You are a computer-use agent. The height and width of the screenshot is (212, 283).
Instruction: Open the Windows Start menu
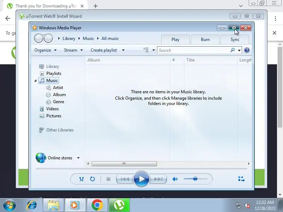tap(10, 205)
